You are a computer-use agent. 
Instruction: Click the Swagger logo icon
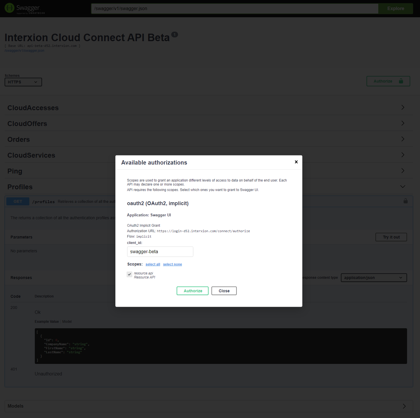pyautogui.click(x=9, y=8)
